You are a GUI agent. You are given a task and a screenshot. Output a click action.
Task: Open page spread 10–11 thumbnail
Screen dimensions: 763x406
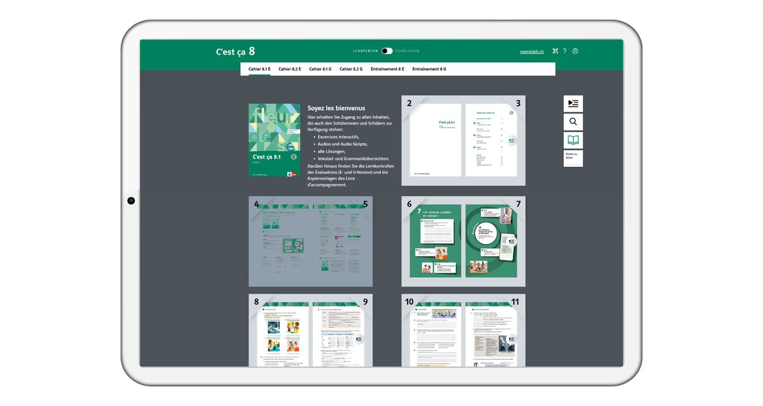click(464, 331)
